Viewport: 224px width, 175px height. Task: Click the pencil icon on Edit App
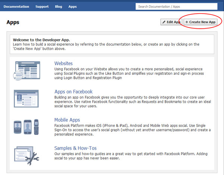[164, 22]
